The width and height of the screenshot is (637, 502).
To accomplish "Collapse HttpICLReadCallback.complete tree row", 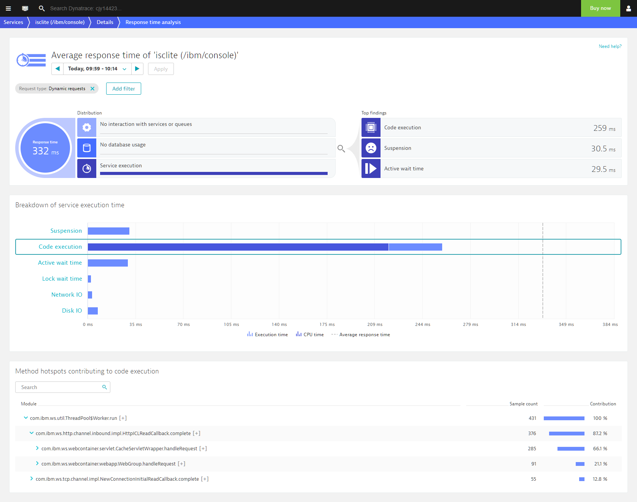I will tap(32, 433).
